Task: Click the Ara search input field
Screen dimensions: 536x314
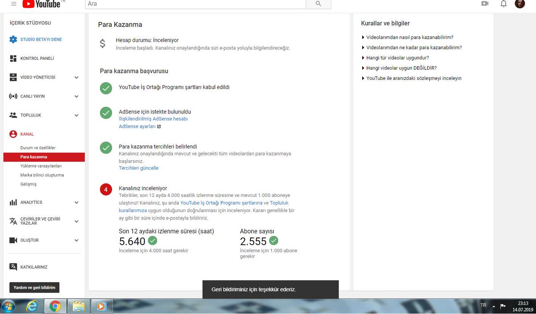Action: click(196, 4)
